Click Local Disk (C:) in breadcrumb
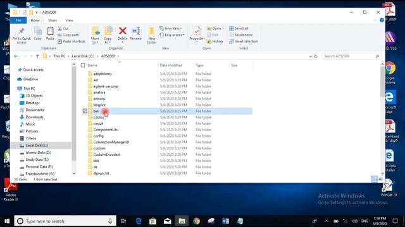This screenshot has height=227, width=405. [83, 56]
